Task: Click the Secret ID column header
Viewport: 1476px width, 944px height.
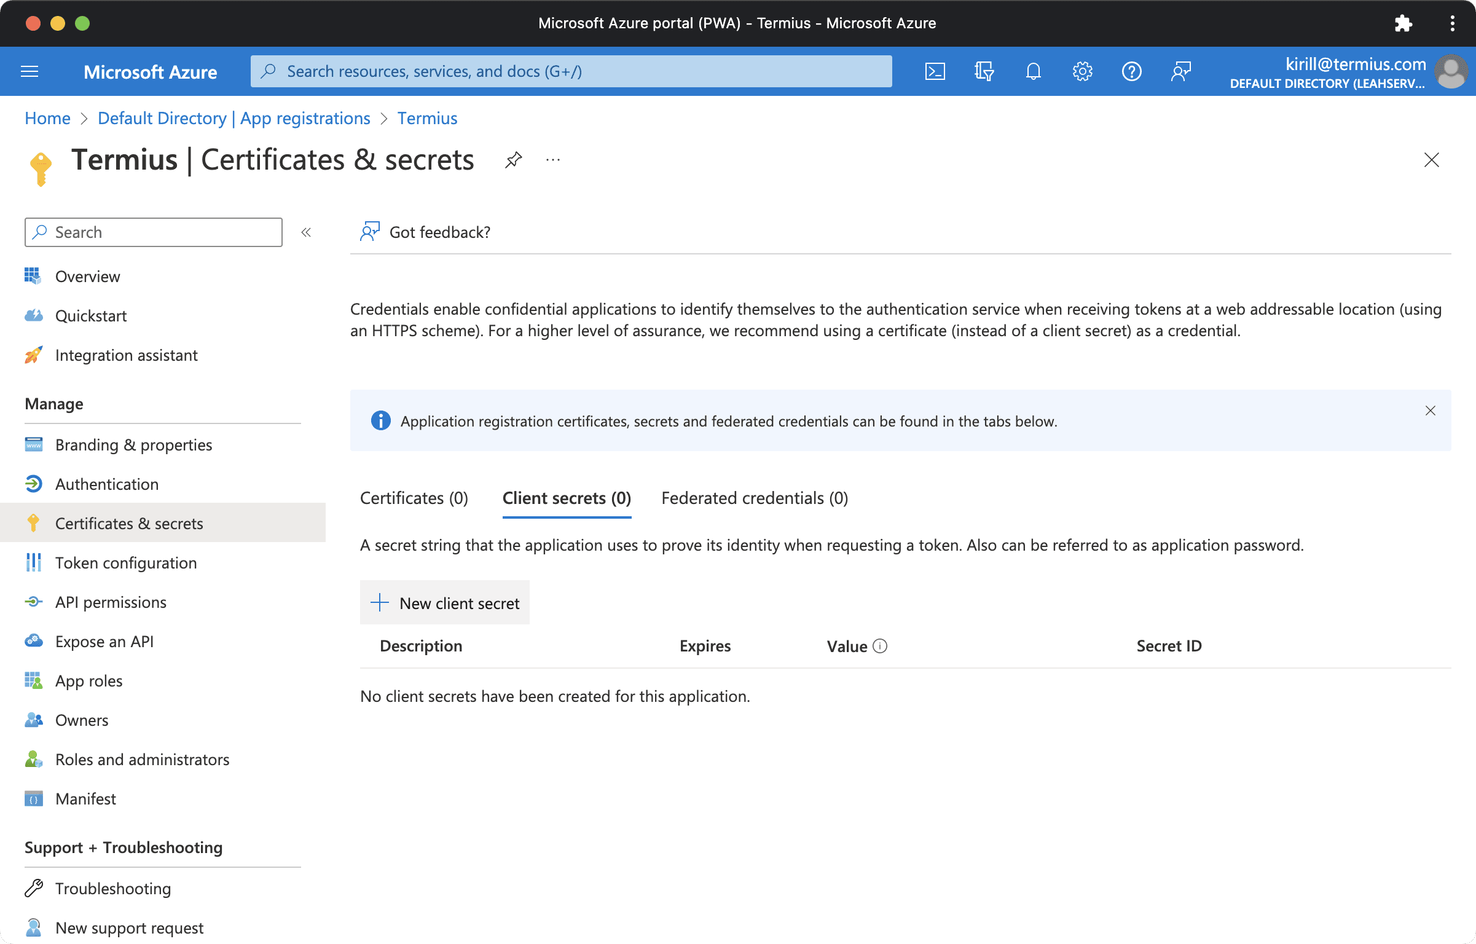Action: click(x=1169, y=646)
